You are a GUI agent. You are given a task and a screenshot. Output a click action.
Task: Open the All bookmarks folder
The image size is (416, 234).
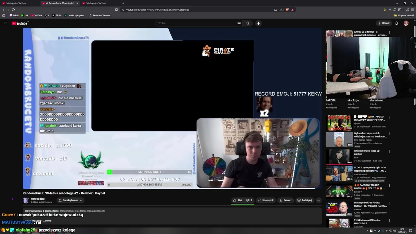click(x=404, y=15)
